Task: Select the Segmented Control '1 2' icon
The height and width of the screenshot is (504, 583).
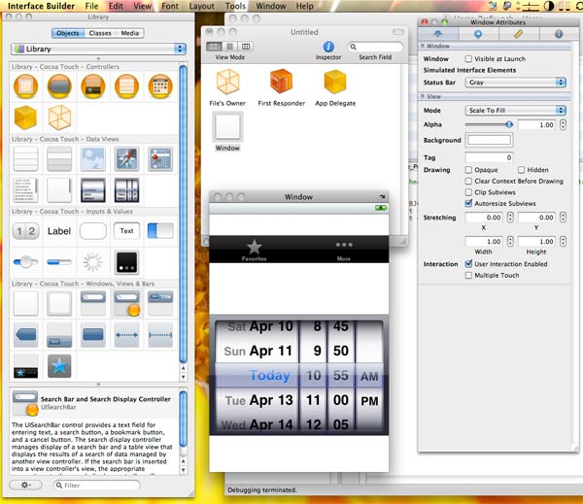Action: [25, 231]
